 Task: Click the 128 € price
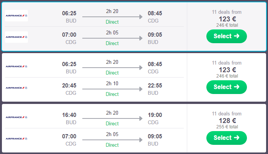(x=227, y=121)
